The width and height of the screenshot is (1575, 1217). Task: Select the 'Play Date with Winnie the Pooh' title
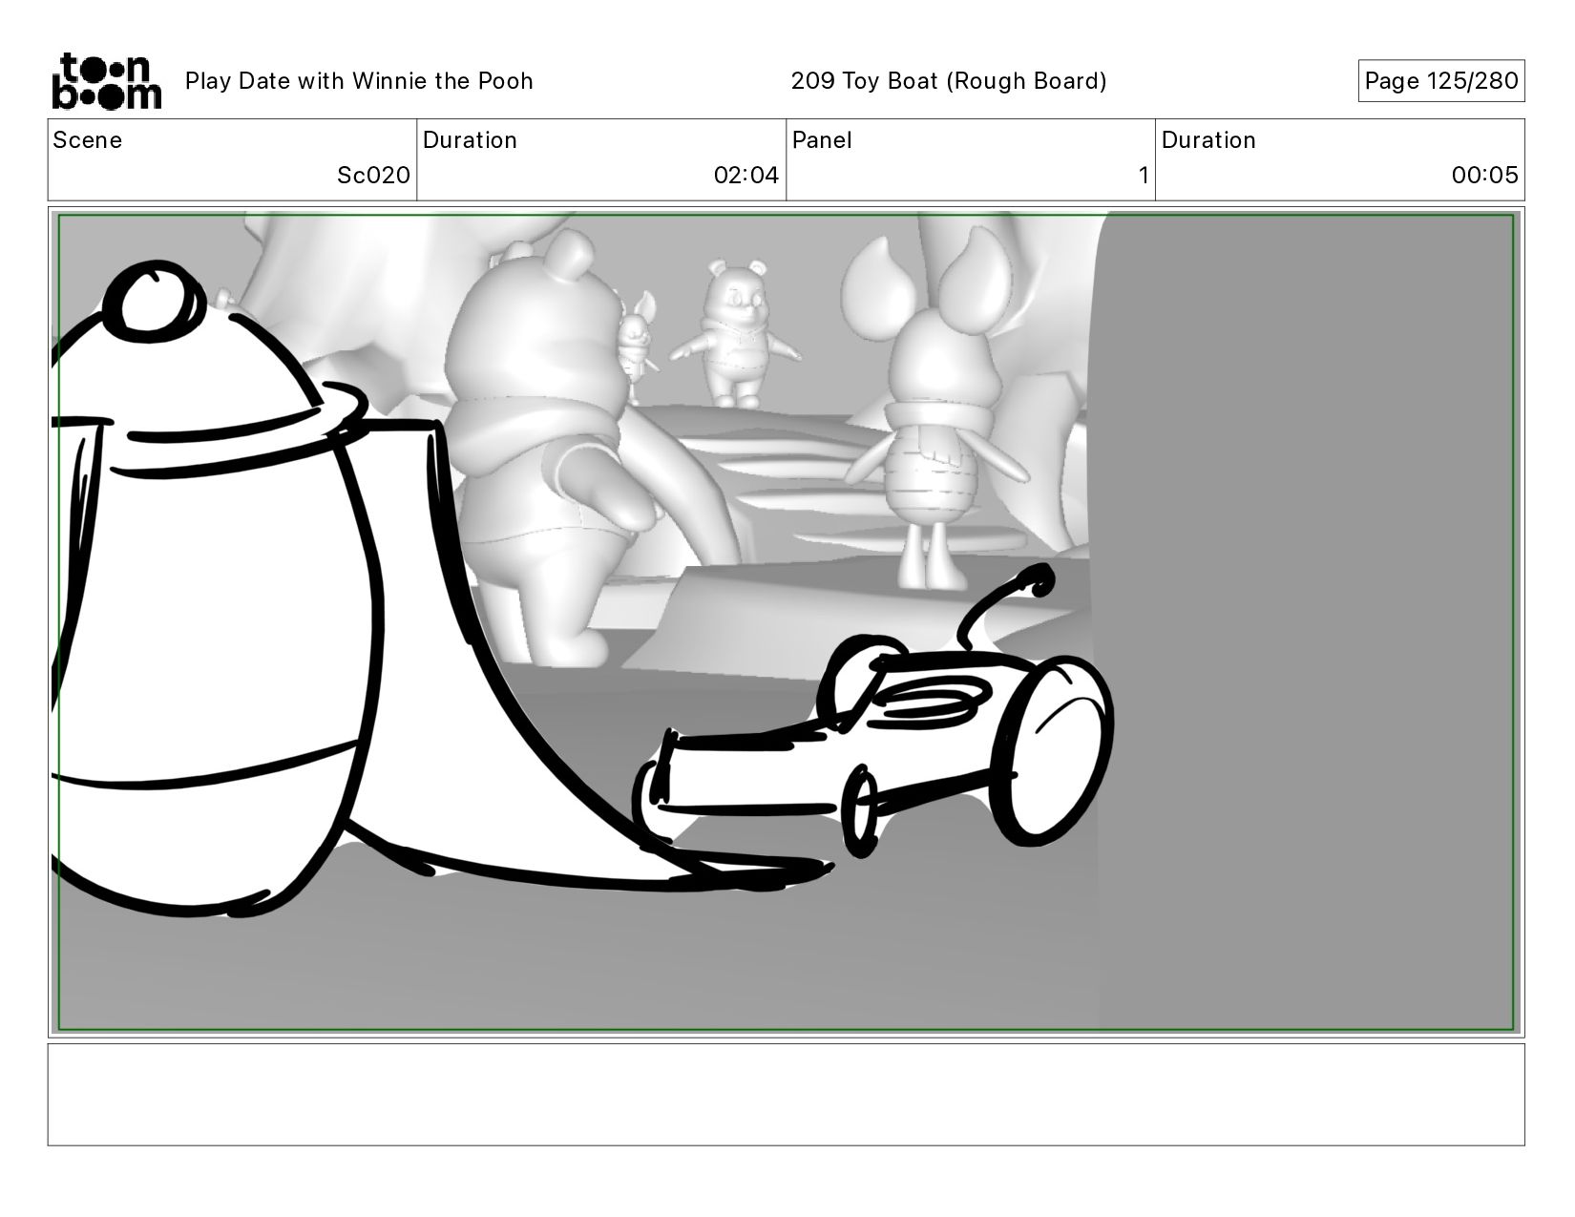359,81
